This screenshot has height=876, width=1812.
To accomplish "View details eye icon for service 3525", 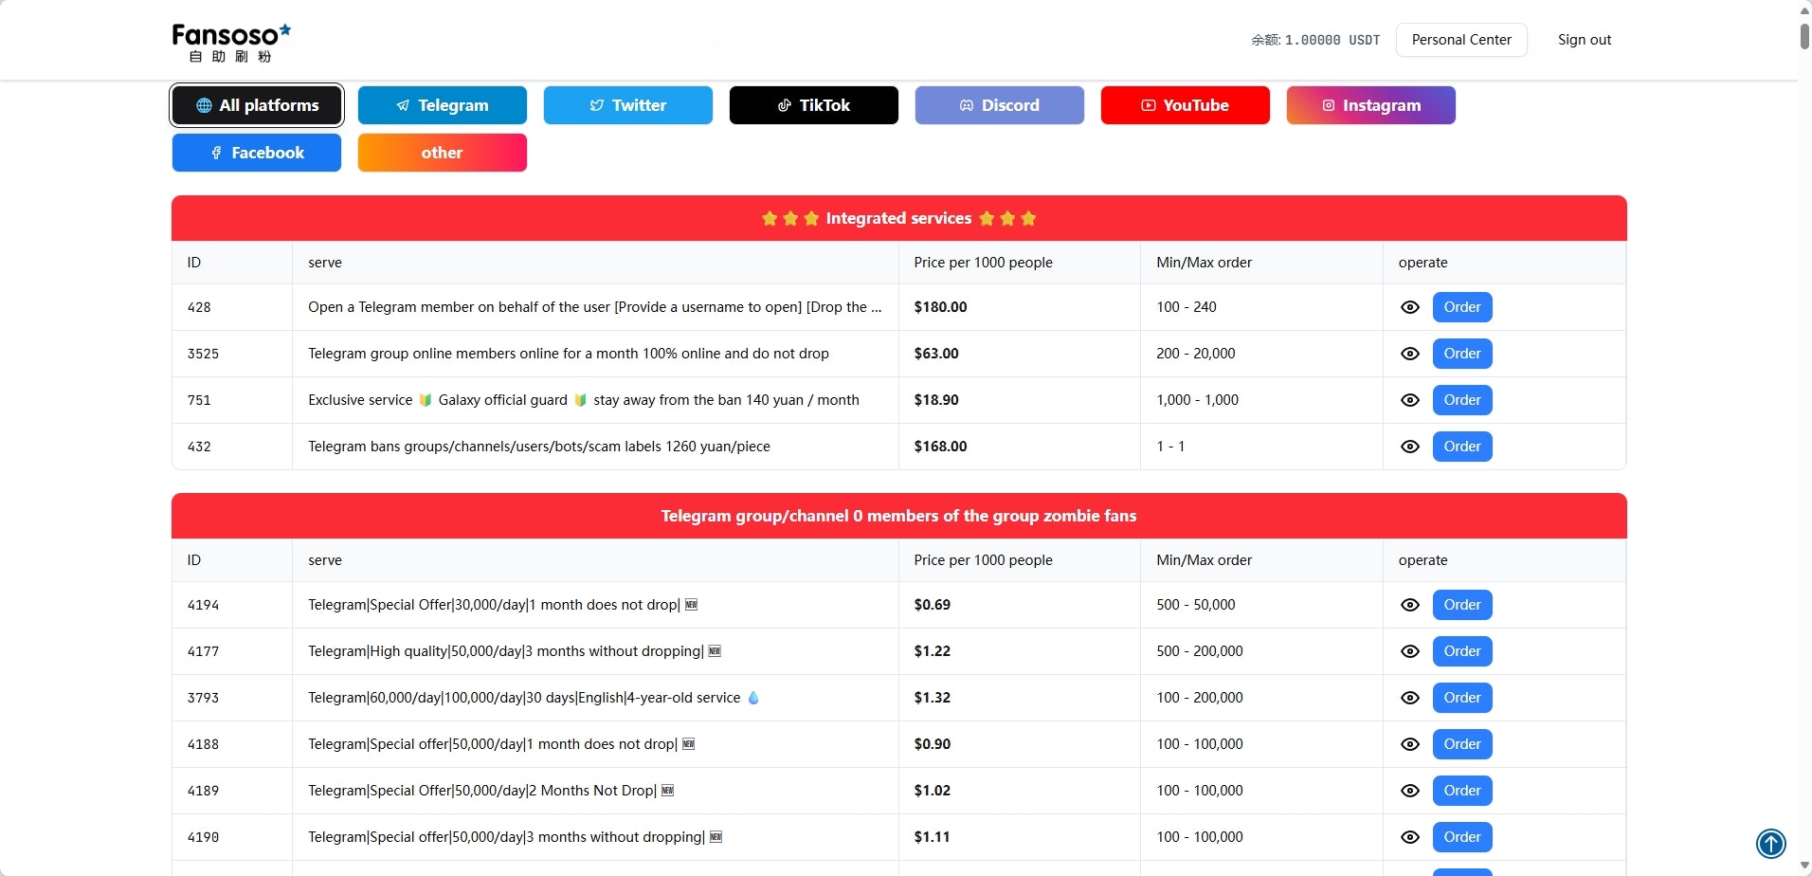I will 1410,354.
